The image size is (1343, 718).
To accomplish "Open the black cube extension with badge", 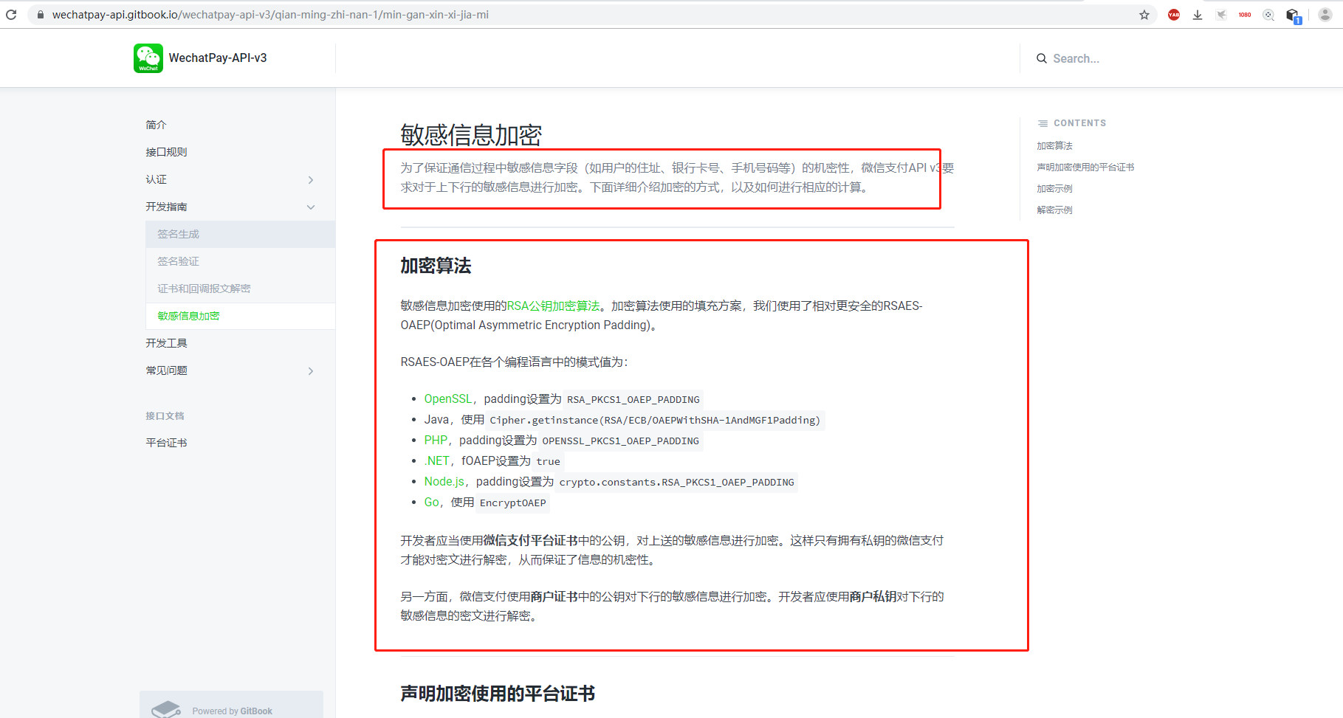I will tap(1294, 15).
